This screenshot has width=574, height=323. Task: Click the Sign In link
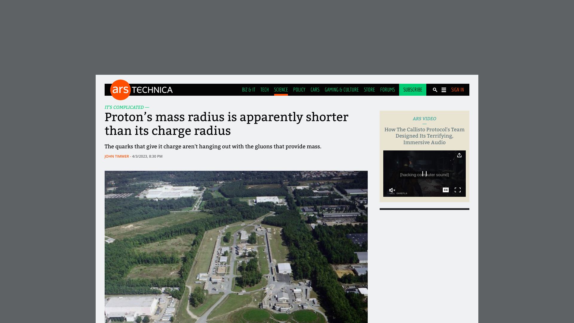click(x=457, y=90)
